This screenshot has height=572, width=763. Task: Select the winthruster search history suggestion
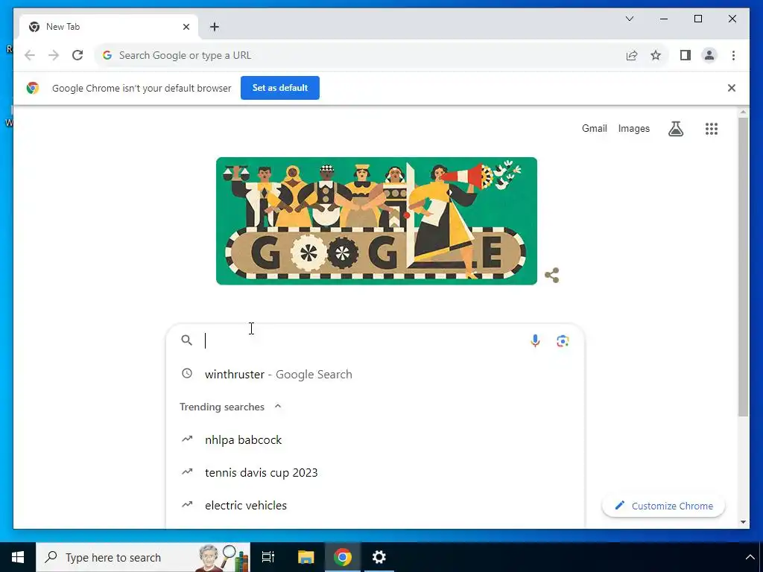click(376, 374)
